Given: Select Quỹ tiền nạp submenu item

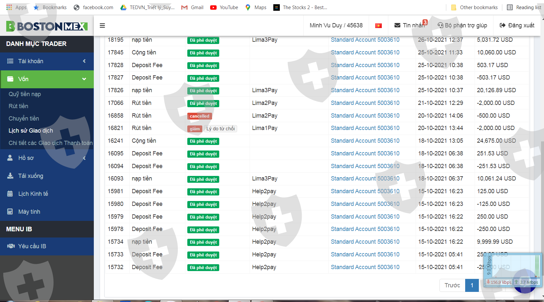Looking at the screenshot, I should pyautogui.click(x=25, y=94).
